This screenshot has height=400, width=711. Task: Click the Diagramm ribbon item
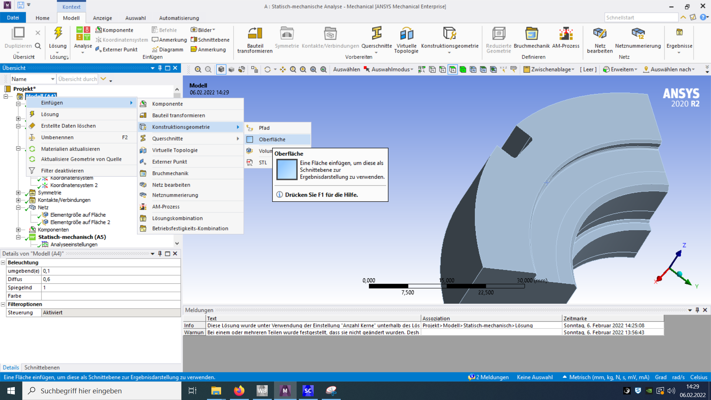[167, 49]
